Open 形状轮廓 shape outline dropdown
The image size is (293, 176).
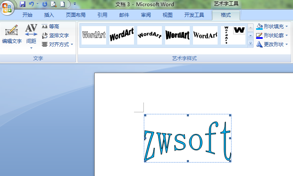pyautogui.click(x=272, y=36)
